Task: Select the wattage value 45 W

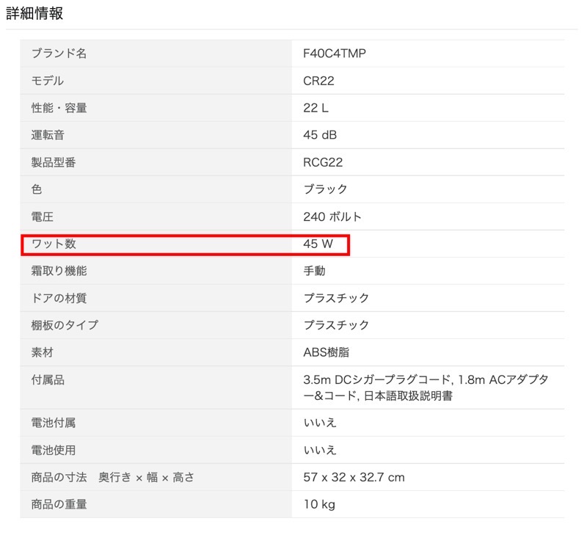Action: [318, 244]
